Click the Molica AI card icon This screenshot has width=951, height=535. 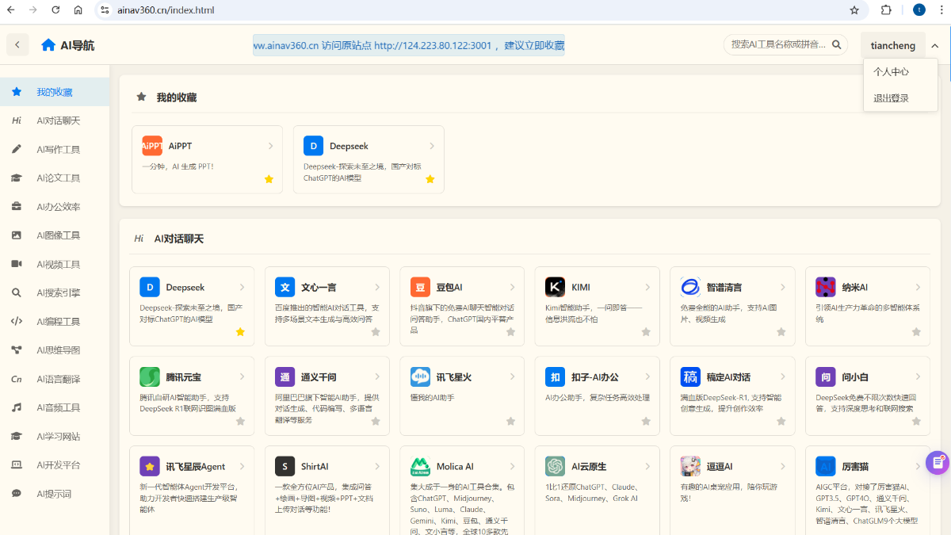(x=420, y=466)
